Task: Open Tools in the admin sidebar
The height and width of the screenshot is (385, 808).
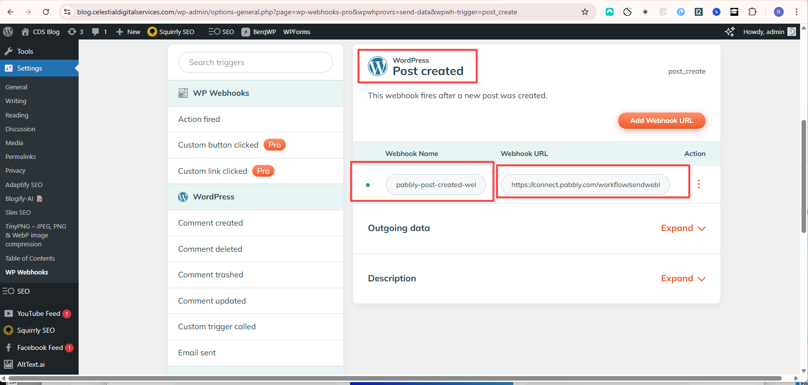Action: [25, 51]
